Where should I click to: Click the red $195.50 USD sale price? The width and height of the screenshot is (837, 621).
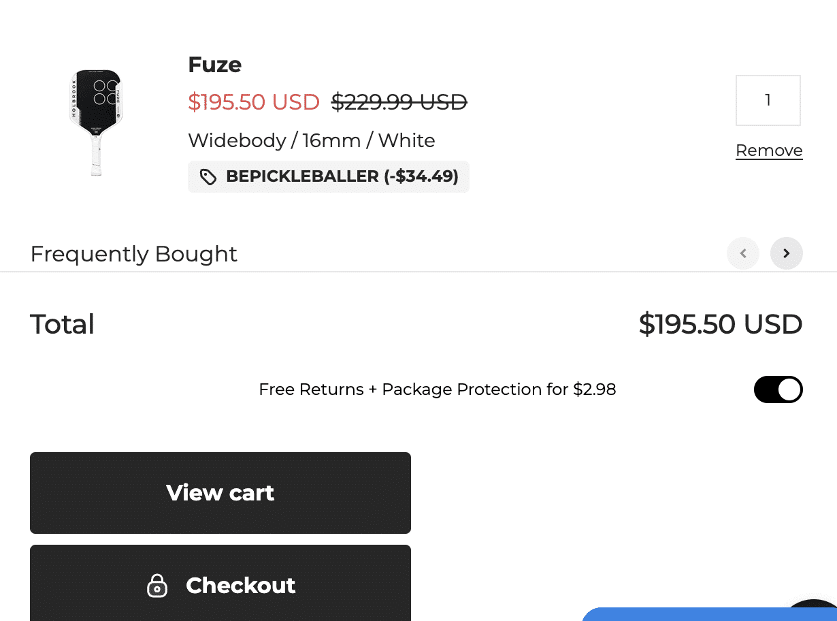(x=254, y=102)
